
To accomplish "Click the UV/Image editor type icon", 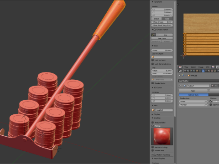I will (x=180, y=67).
